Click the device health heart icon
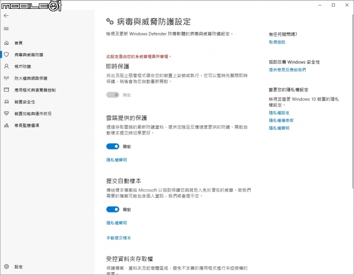354x275 pixels. [x=6, y=114]
